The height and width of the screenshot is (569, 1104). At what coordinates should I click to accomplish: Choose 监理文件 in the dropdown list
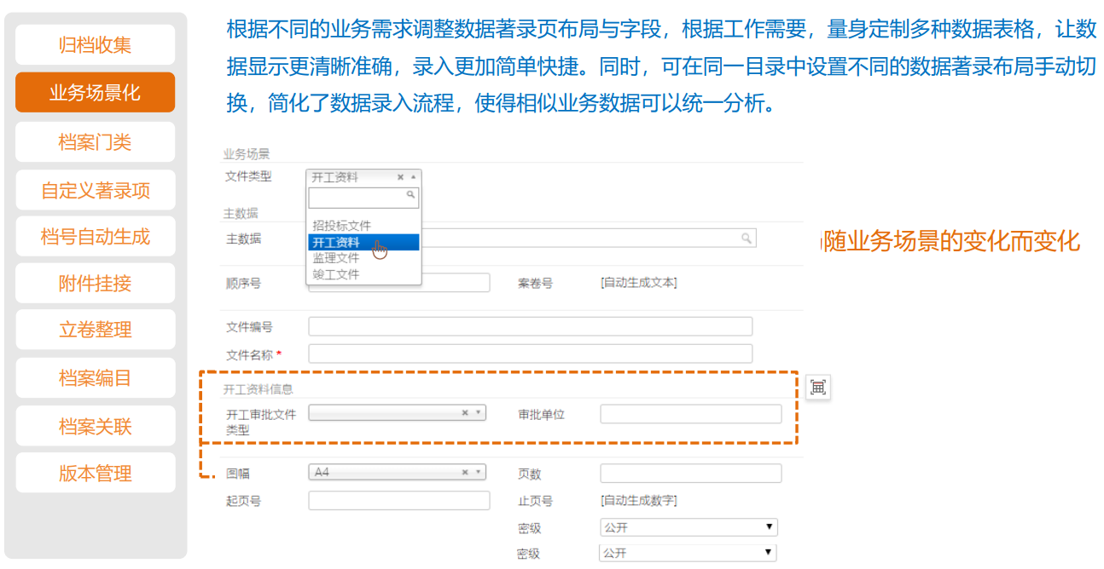click(336, 258)
